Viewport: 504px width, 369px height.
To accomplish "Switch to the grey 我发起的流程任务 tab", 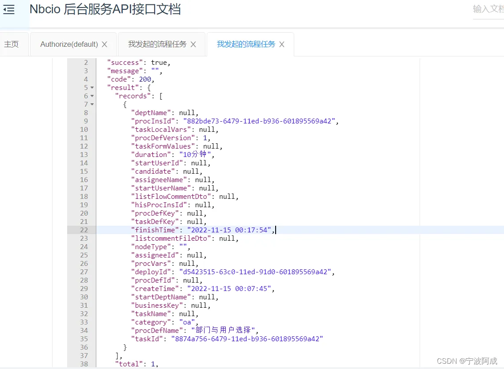I will pyautogui.click(x=157, y=44).
